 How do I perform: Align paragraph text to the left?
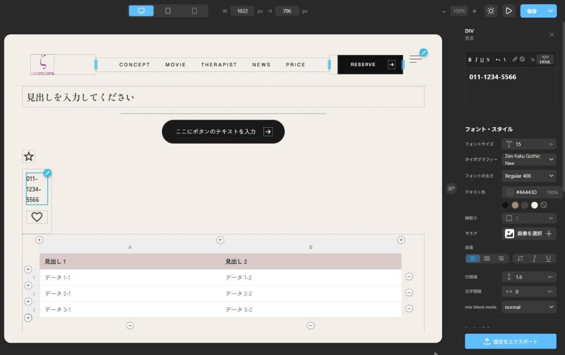(473, 259)
